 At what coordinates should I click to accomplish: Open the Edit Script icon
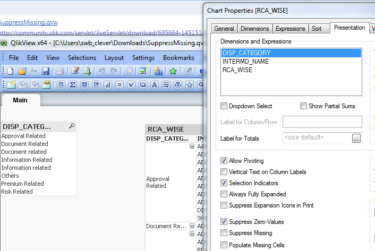(x=75, y=71)
